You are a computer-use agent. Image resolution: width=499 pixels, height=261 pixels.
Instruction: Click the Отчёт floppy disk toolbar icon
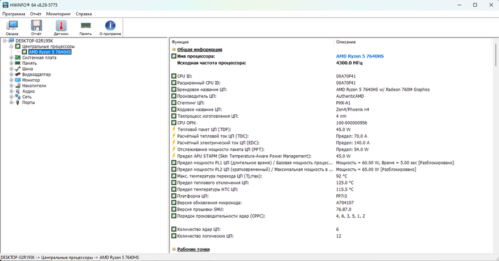[x=36, y=26]
